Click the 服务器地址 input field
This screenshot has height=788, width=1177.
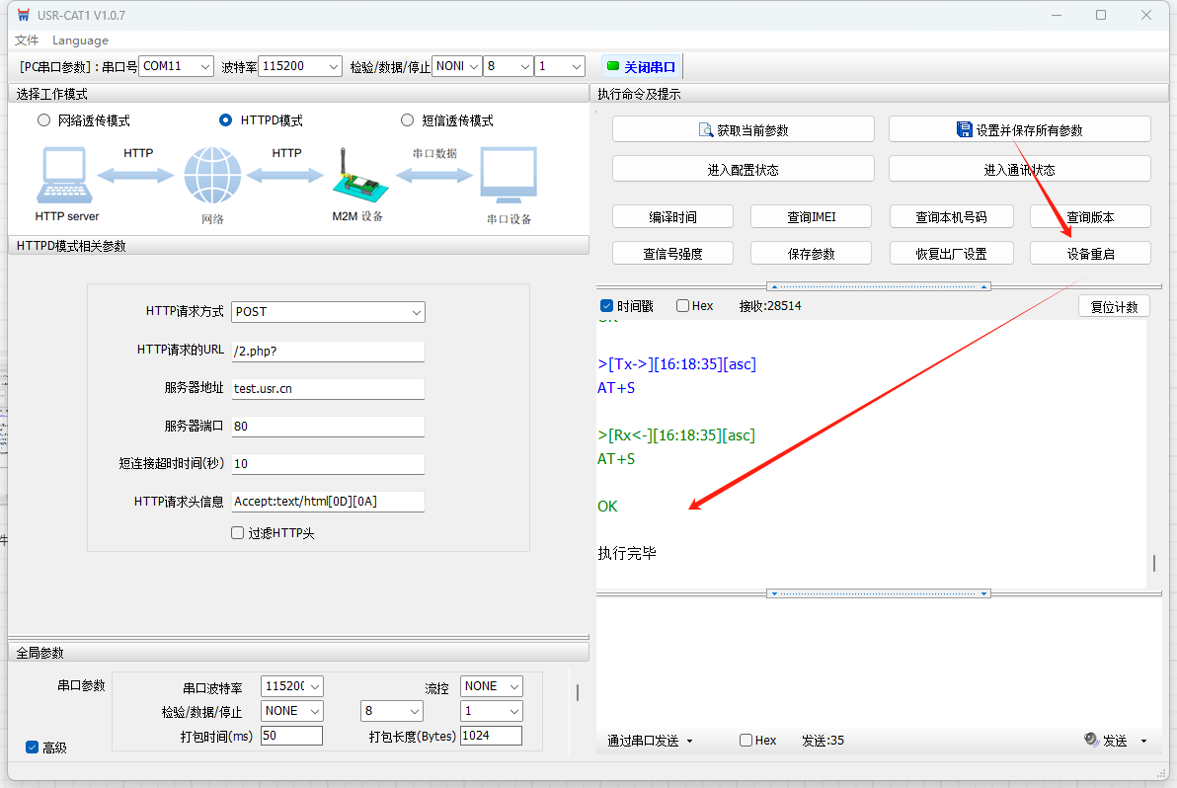coord(328,389)
